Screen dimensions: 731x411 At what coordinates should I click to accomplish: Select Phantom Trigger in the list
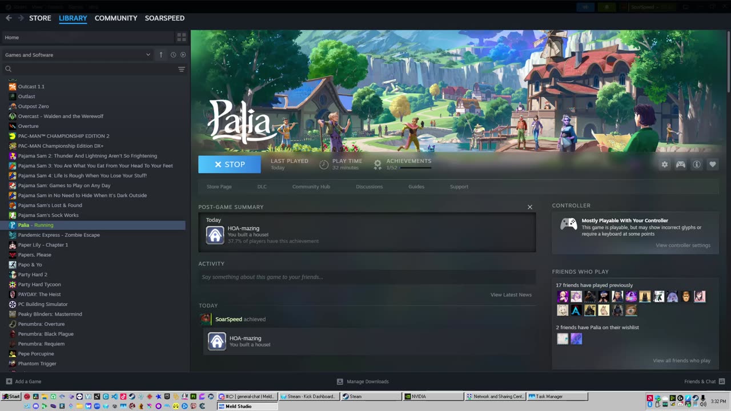coord(37,364)
